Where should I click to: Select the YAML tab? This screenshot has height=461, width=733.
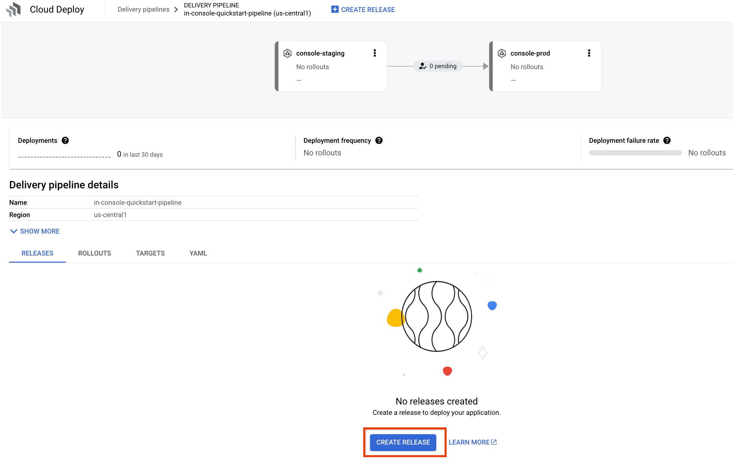pyautogui.click(x=197, y=253)
